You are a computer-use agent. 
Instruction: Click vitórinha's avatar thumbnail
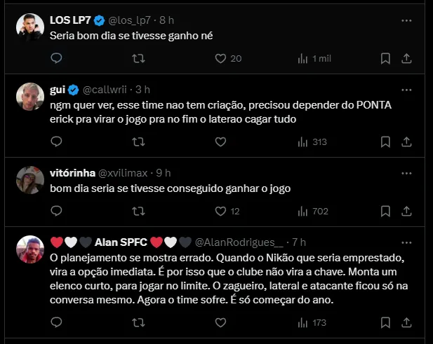pyautogui.click(x=29, y=179)
